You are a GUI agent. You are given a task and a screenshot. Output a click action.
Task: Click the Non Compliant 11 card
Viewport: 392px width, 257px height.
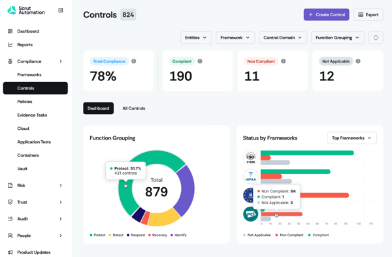[x=272, y=71]
